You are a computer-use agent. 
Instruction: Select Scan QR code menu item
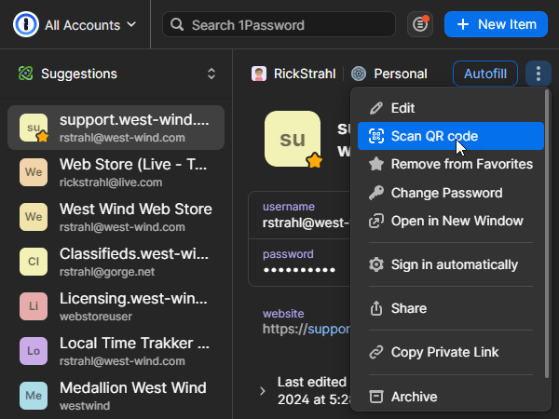pyautogui.click(x=433, y=136)
